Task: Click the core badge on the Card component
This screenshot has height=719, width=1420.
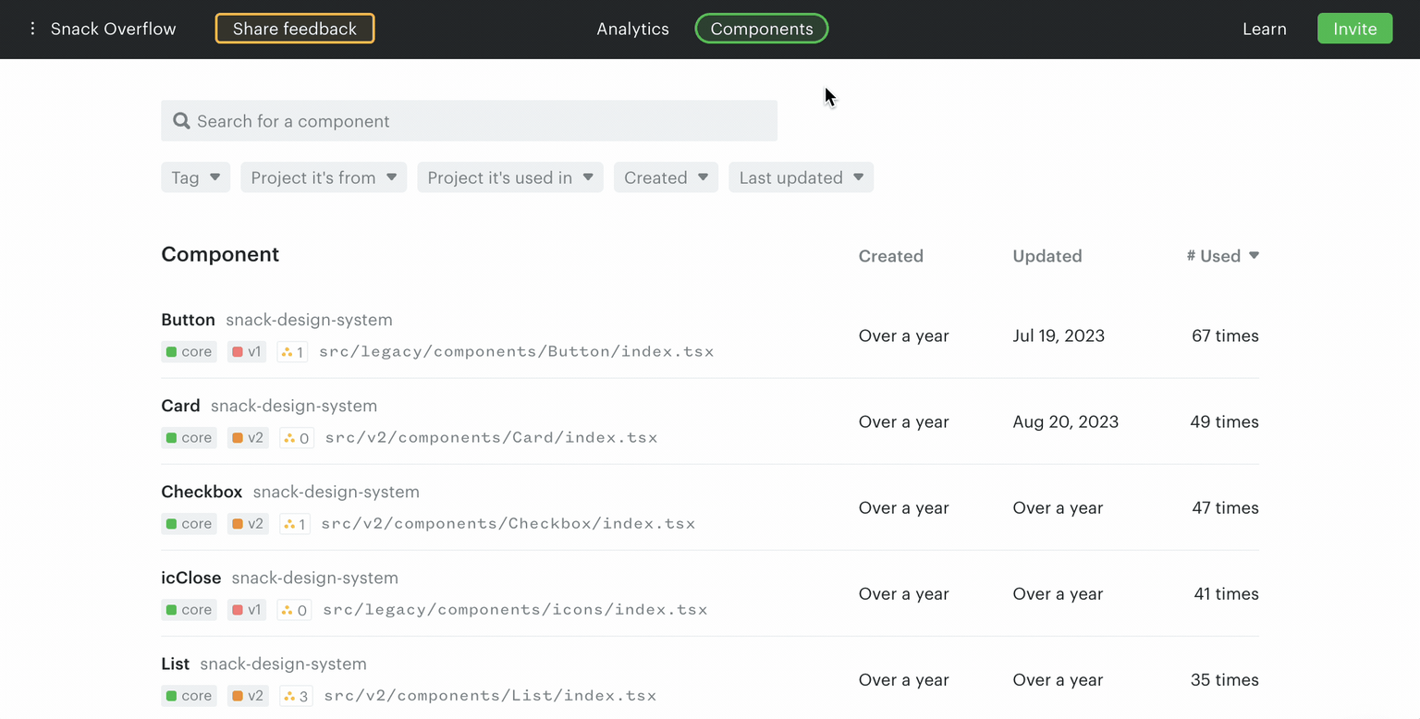Action: click(x=189, y=437)
